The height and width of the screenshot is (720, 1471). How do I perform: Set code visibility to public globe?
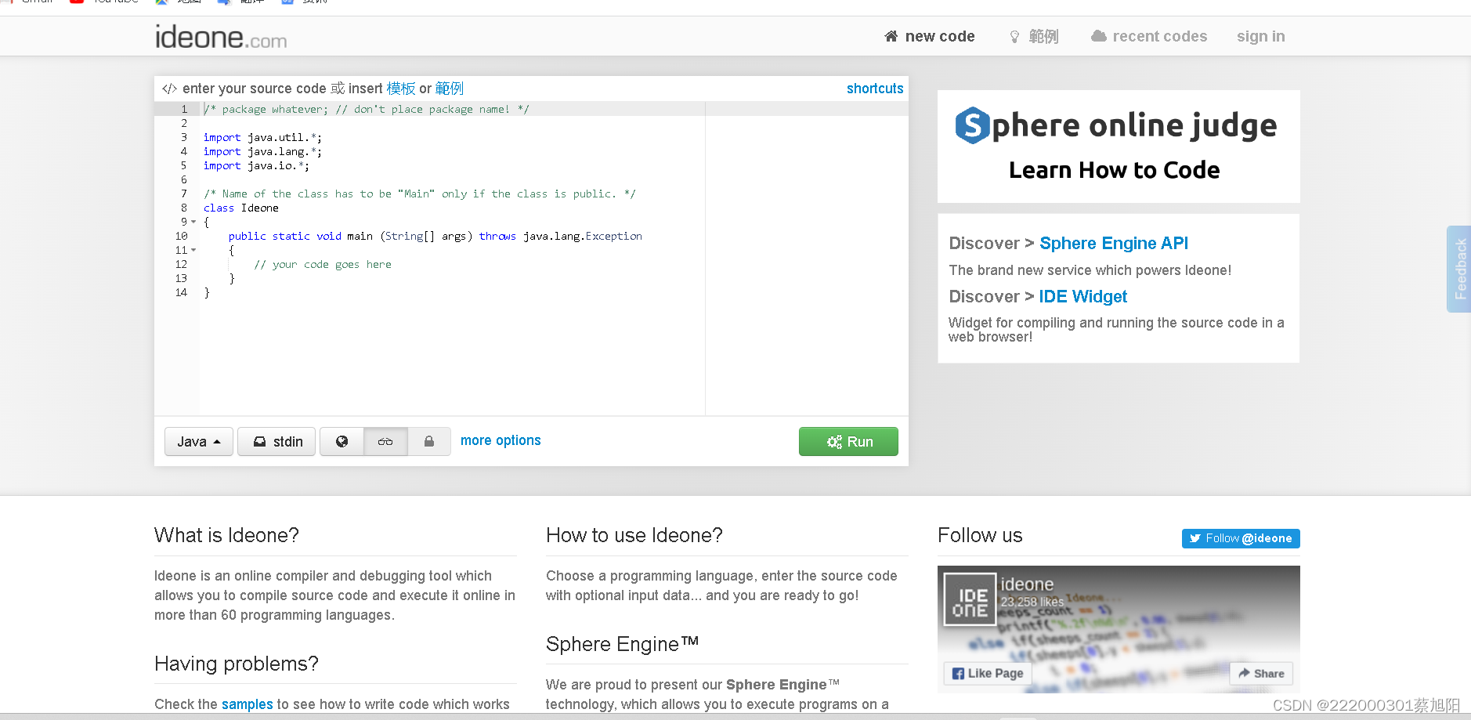[x=342, y=442]
